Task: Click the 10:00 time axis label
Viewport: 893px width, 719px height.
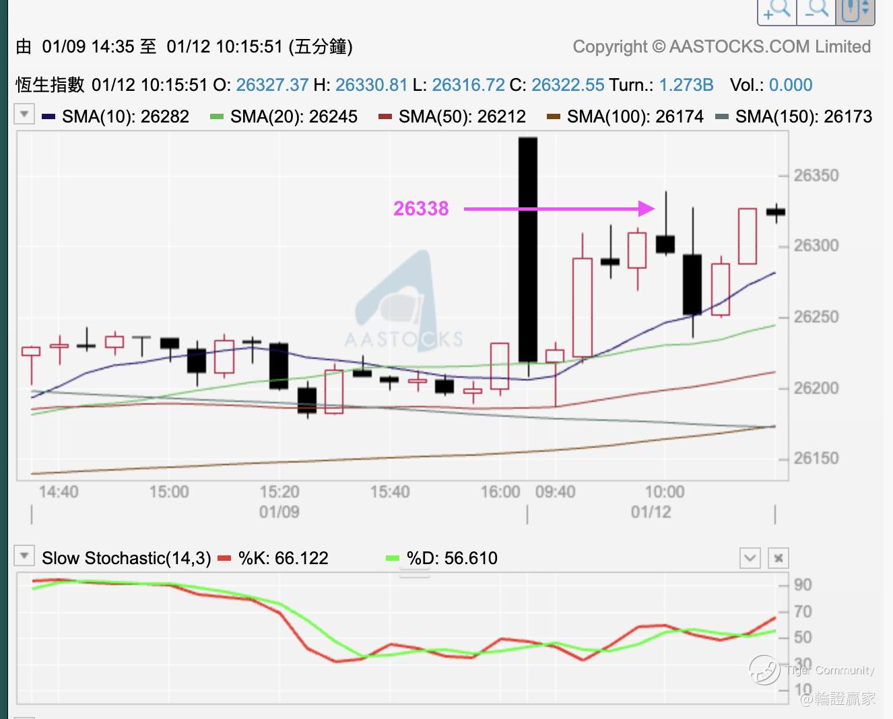Action: 665,491
